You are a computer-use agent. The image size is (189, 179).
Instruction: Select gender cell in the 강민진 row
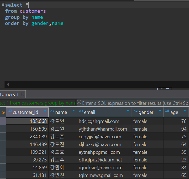coord(148,175)
